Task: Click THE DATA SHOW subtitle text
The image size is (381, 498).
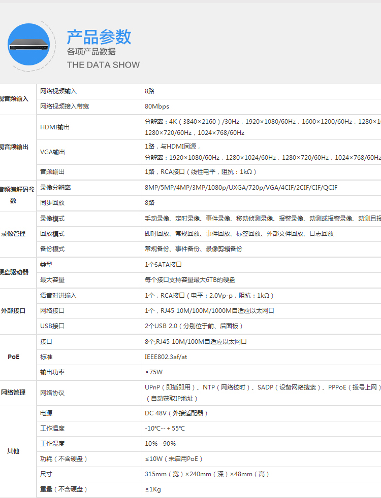Action: pyautogui.click(x=103, y=65)
